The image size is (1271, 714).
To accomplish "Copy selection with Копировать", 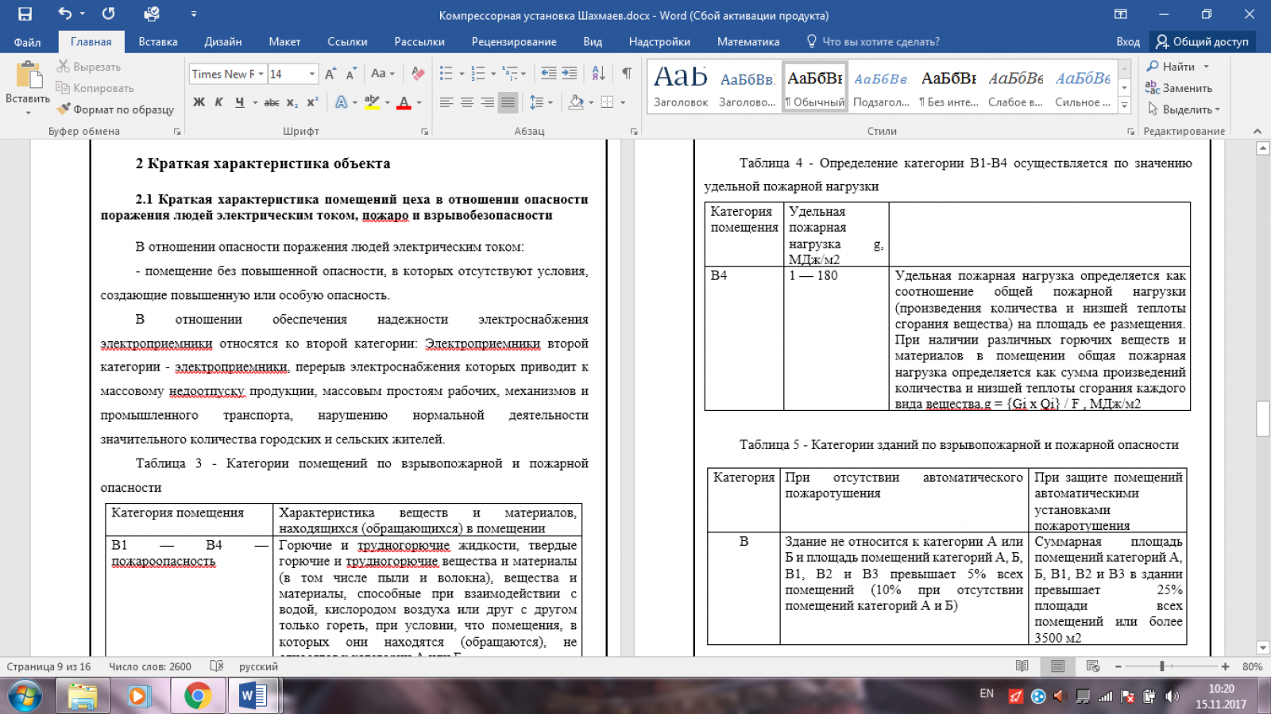I will pyautogui.click(x=95, y=88).
